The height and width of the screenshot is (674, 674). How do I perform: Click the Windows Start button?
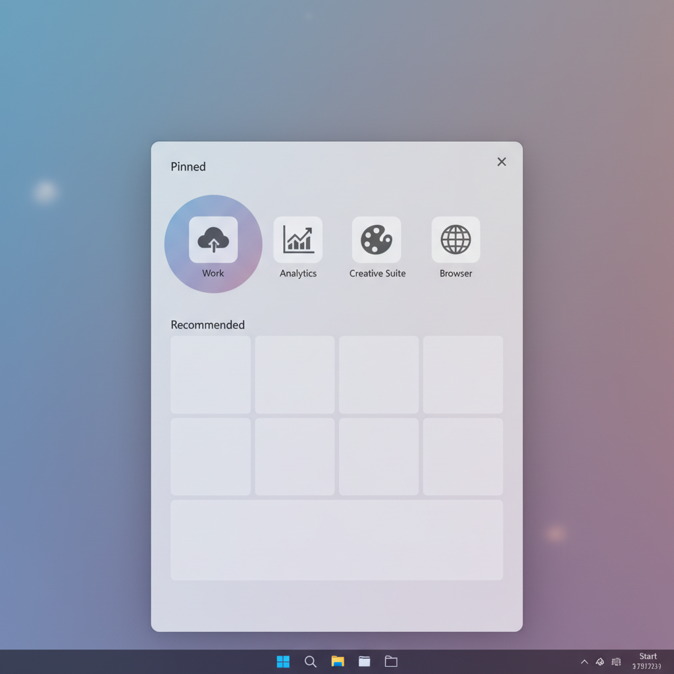[x=283, y=661]
